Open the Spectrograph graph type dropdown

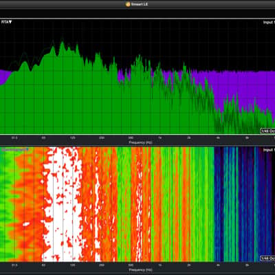click(15, 150)
